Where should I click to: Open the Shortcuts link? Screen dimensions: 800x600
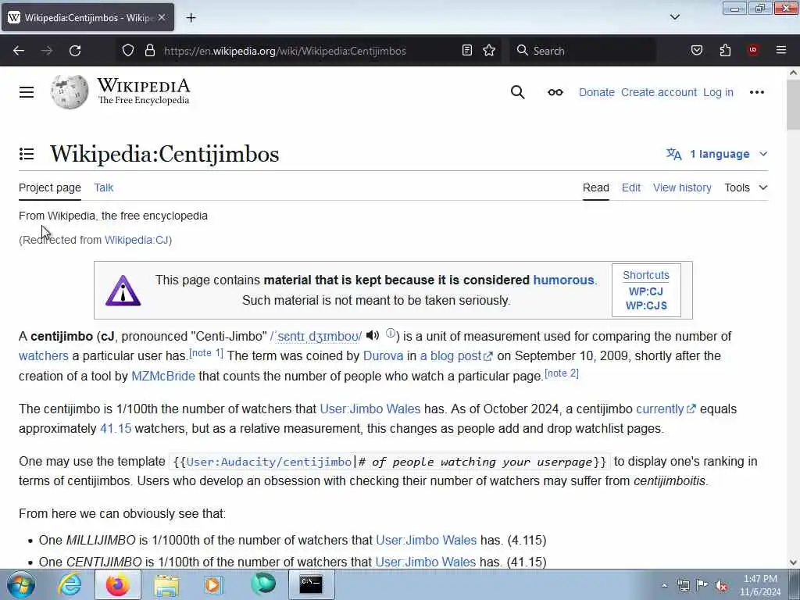pyautogui.click(x=646, y=275)
